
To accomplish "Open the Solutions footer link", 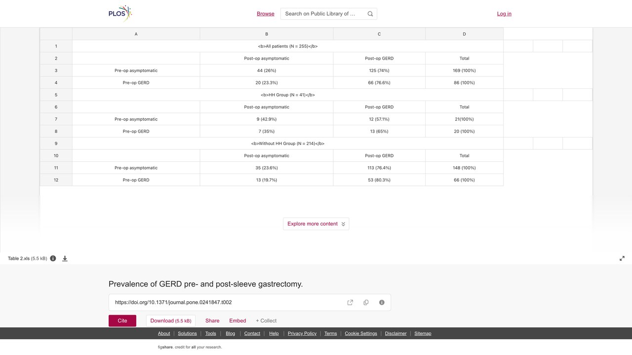I will click(x=187, y=333).
